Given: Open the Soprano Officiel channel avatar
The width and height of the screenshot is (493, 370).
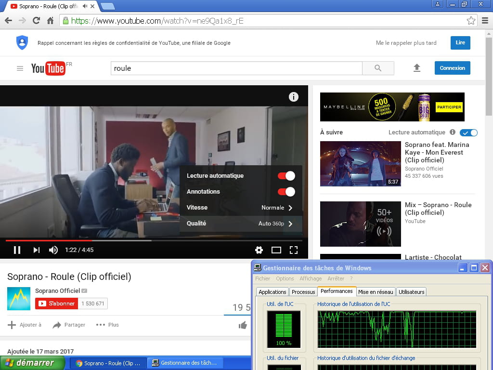Looking at the screenshot, I should (x=19, y=299).
